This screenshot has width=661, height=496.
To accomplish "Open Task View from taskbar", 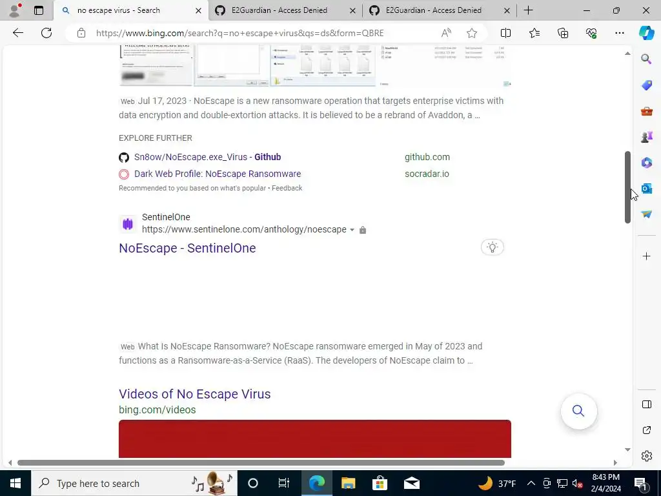I will coord(284,483).
